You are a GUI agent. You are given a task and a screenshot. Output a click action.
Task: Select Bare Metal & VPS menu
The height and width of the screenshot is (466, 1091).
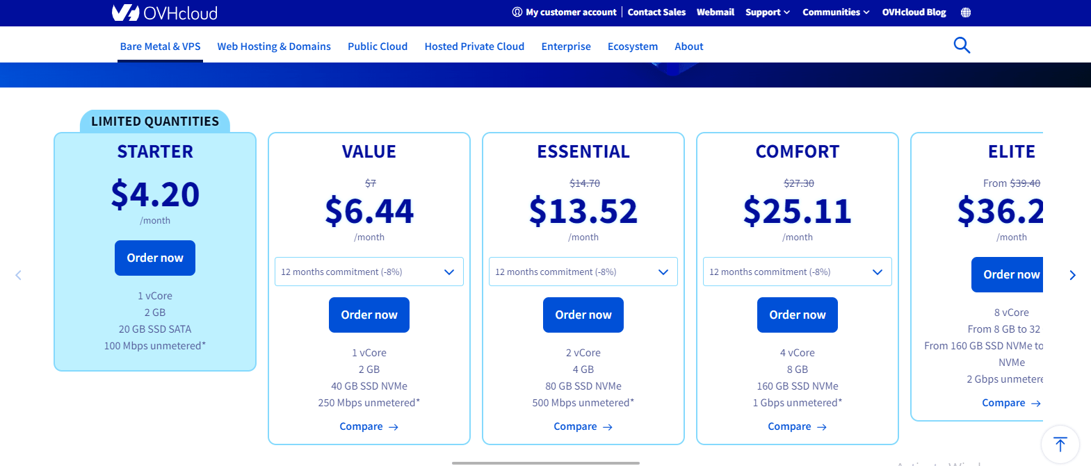click(x=160, y=47)
